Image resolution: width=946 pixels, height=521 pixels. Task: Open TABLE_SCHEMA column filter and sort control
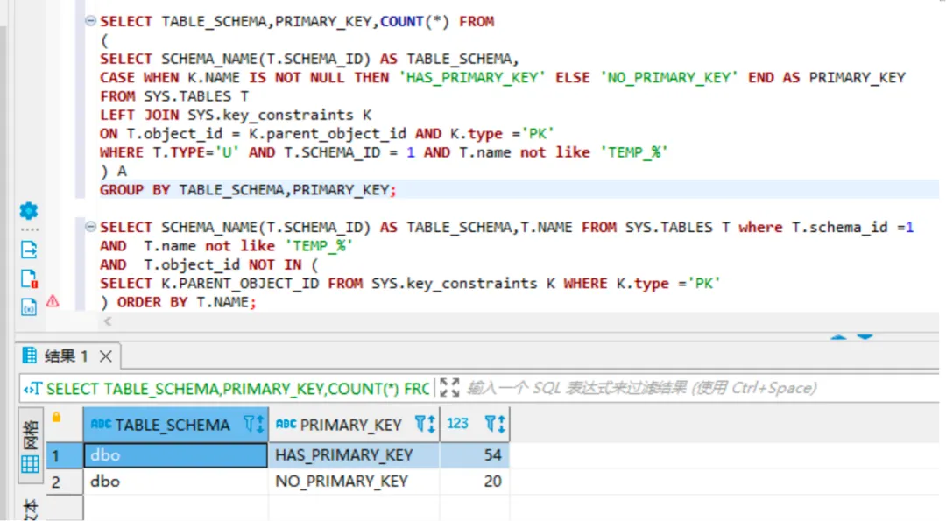[253, 425]
